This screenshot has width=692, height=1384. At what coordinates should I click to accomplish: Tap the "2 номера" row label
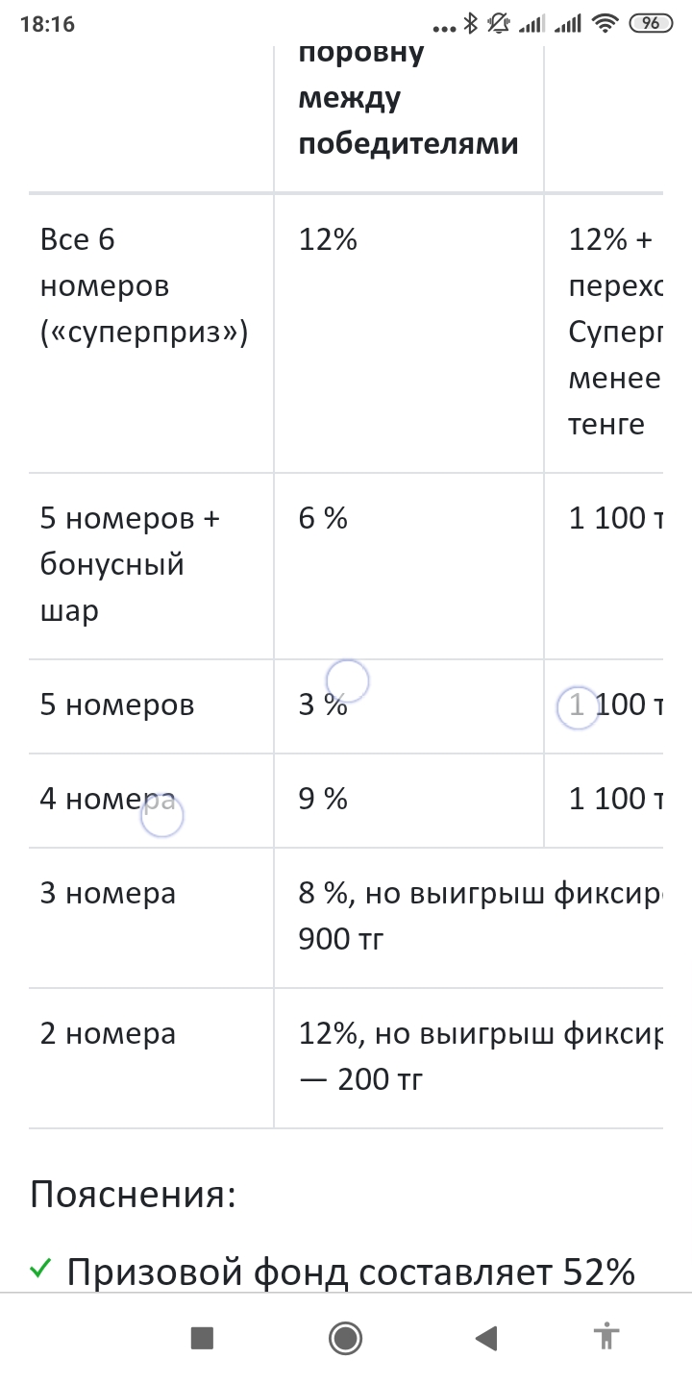108,1034
